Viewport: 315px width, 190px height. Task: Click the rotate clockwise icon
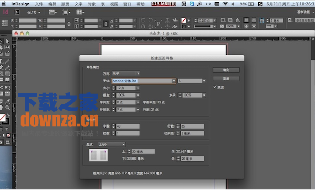click(x=143, y=20)
